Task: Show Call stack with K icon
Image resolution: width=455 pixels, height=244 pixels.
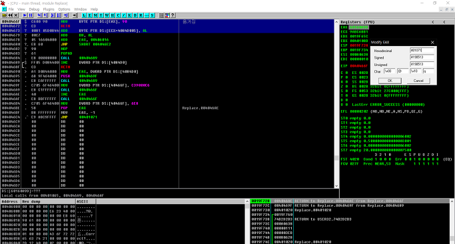Action: click(x=129, y=15)
